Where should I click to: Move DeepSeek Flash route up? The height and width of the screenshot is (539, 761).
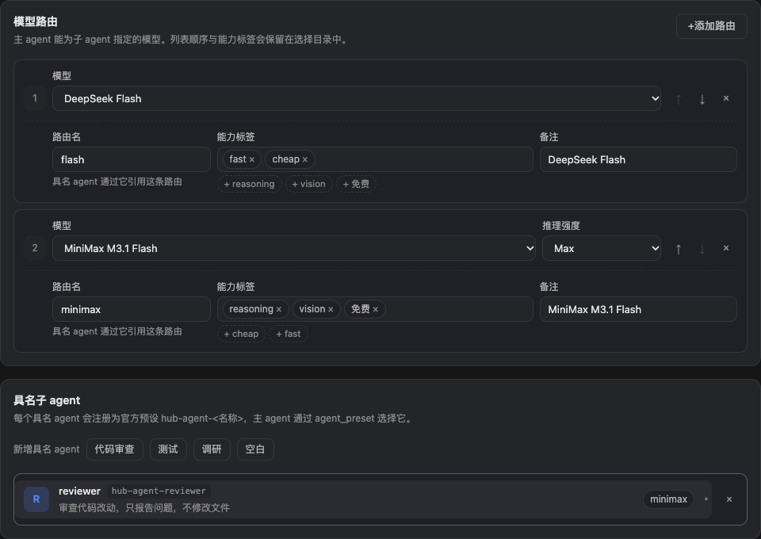coord(679,99)
